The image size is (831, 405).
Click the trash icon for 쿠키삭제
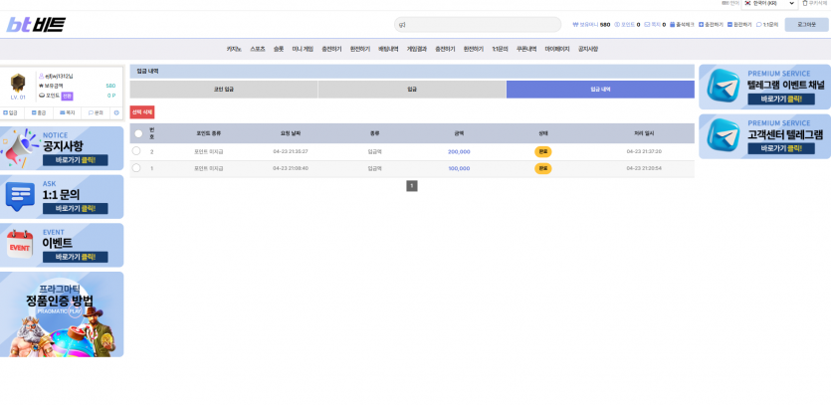point(805,3)
